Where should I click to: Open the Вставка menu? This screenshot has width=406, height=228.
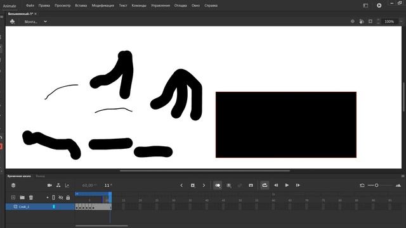tap(81, 6)
